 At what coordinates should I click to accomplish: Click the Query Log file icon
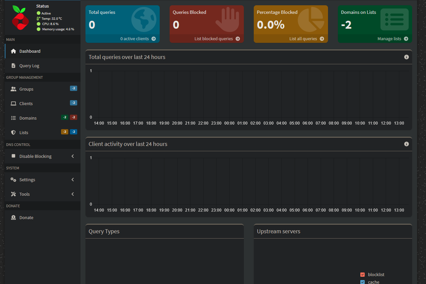pyautogui.click(x=14, y=66)
